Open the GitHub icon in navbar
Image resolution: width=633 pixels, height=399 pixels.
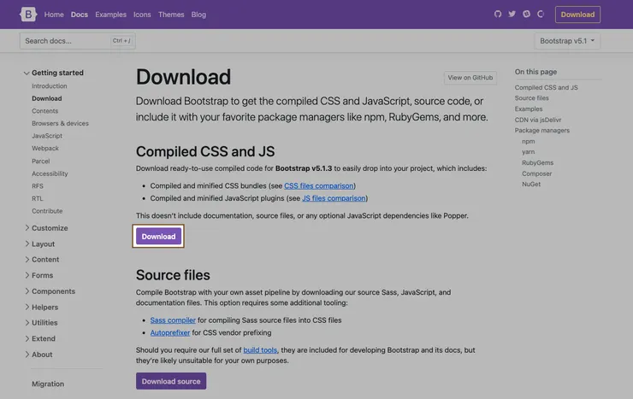(x=498, y=15)
